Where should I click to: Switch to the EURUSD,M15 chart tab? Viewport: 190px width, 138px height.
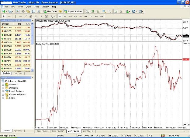click(58, 131)
